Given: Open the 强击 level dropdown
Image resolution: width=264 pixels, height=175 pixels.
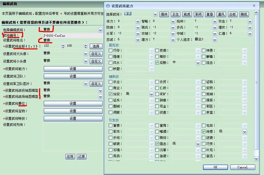Looking at the screenshot, I should point(198,144).
